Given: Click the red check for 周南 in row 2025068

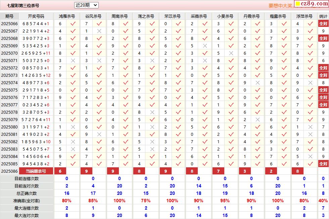Looking at the screenshot, I should point(126,38).
